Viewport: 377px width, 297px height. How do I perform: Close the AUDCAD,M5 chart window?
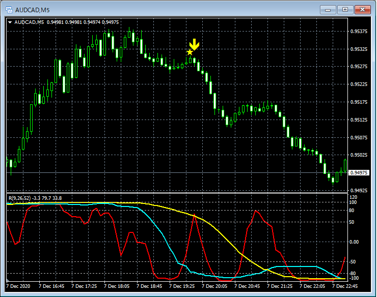click(x=362, y=10)
